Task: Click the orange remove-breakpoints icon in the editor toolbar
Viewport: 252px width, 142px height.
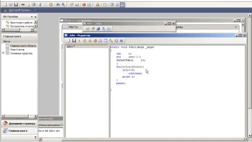Action: click(x=95, y=41)
